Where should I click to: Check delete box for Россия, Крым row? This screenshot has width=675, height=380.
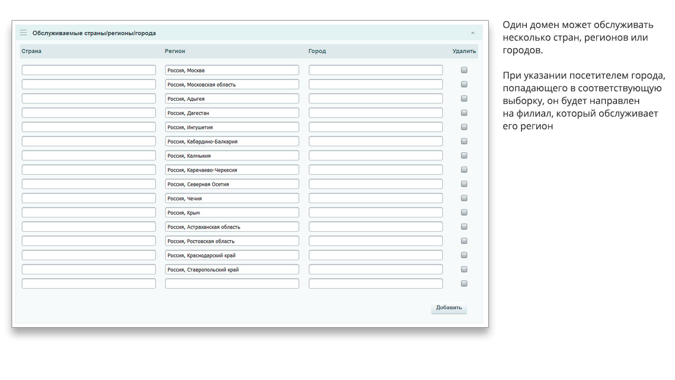click(x=464, y=212)
